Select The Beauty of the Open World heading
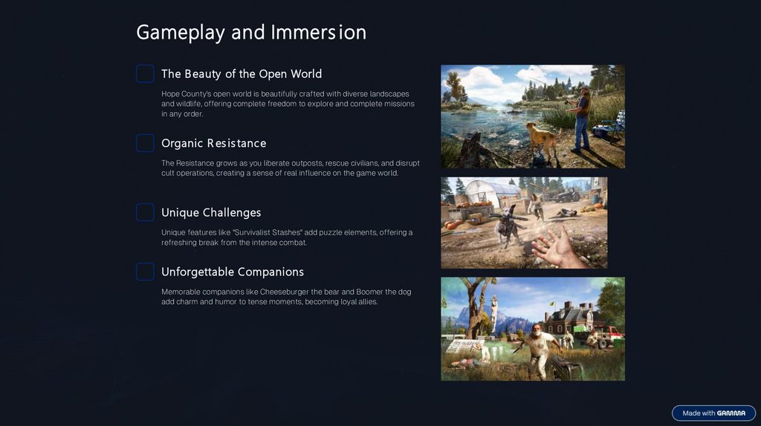 pyautogui.click(x=242, y=73)
